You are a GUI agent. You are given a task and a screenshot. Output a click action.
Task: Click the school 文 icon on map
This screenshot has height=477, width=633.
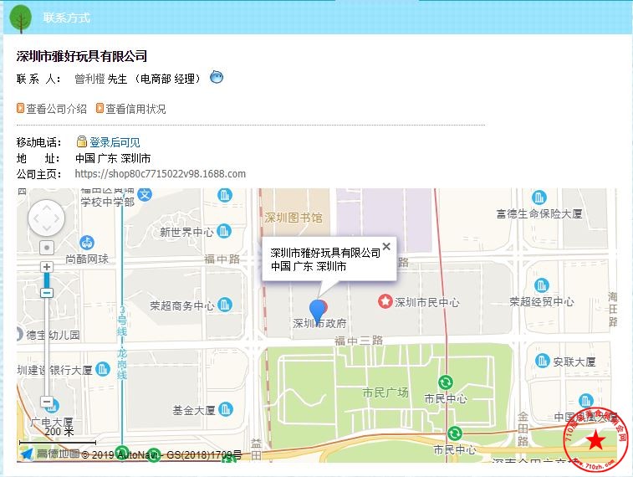[x=145, y=195]
